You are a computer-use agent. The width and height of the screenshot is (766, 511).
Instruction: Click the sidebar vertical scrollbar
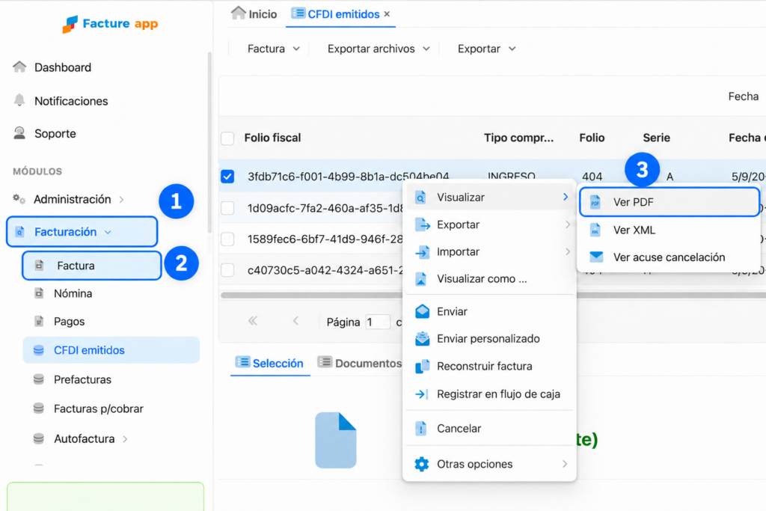[x=209, y=143]
